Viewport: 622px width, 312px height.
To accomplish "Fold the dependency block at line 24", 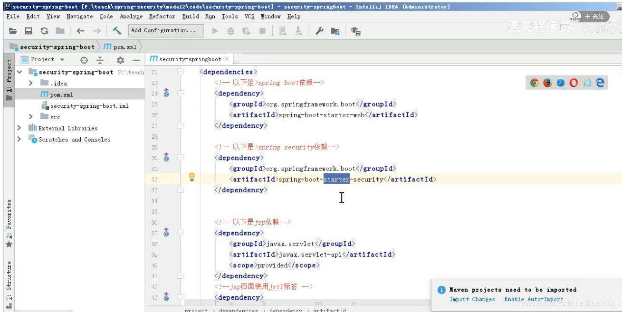I will (180, 93).
